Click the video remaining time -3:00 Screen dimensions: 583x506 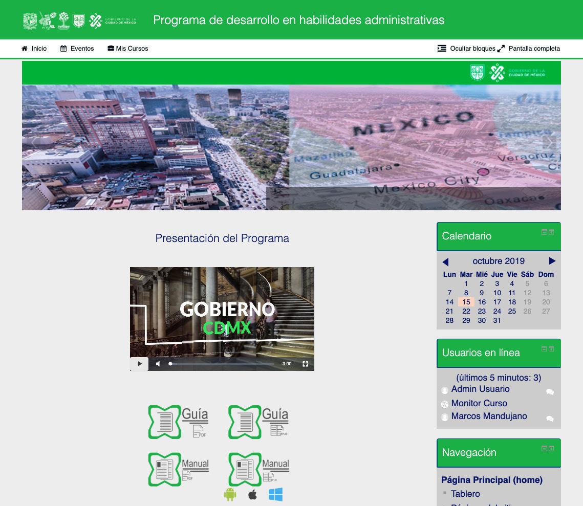pyautogui.click(x=286, y=364)
